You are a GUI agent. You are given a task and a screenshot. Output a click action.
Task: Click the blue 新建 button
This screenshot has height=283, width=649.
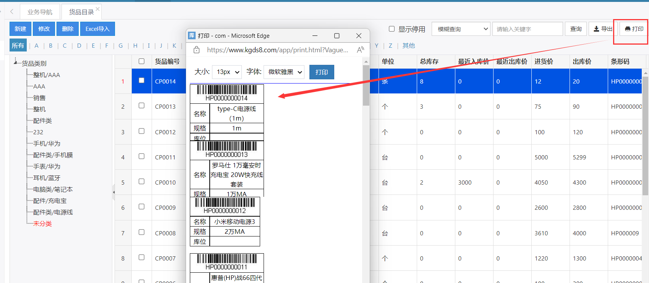point(20,29)
